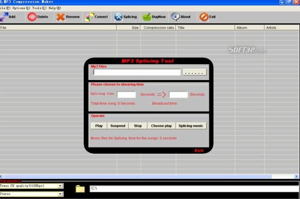Start conversion with the Convert icon
Image resolution: width=300 pixels, height=199 pixels.
(x=89, y=17)
